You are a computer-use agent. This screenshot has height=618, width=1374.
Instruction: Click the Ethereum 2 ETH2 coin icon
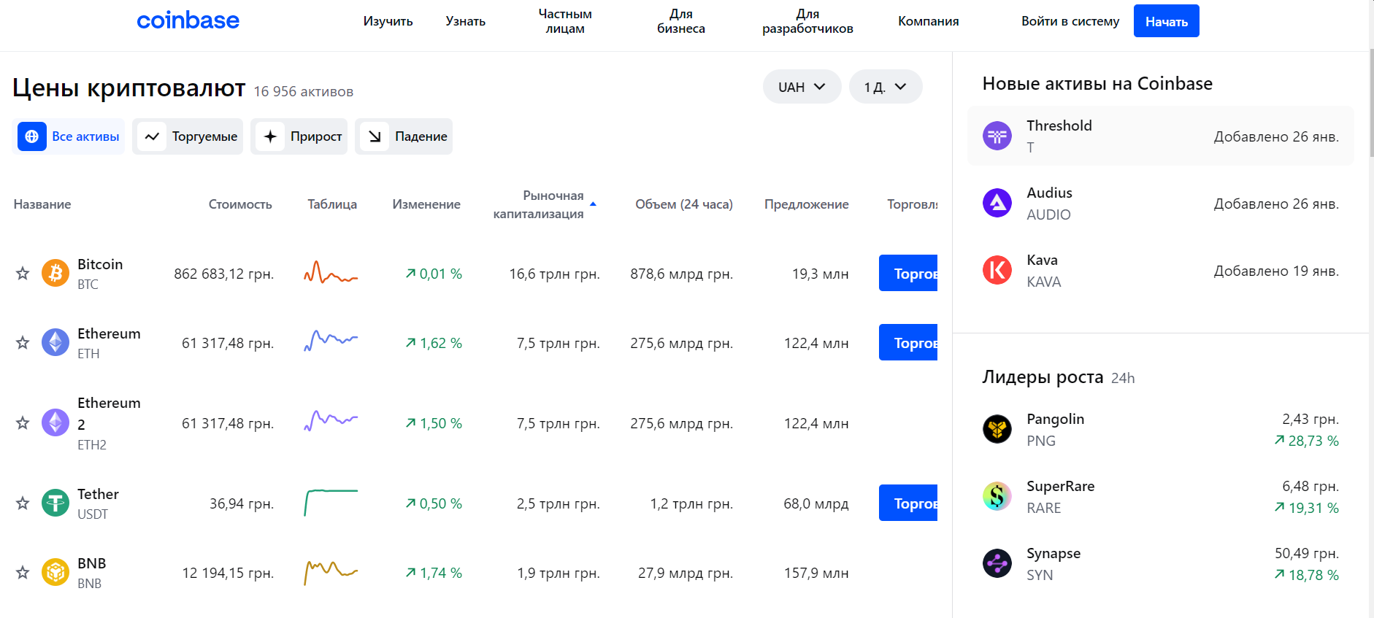point(55,423)
